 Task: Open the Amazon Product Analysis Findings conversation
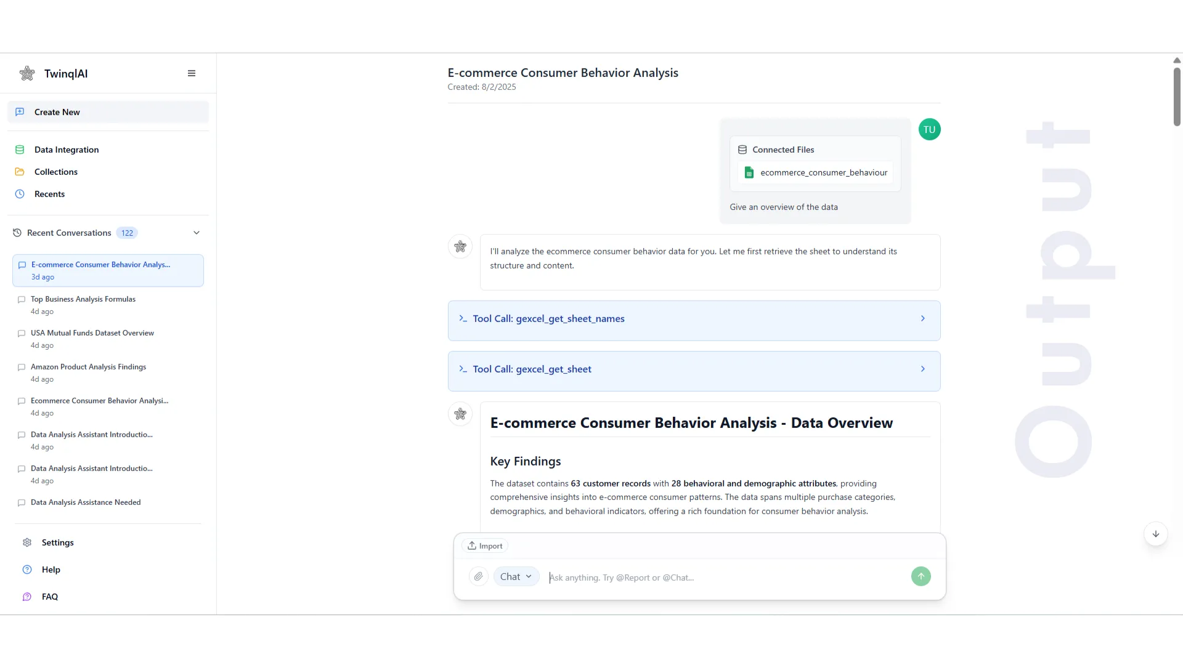(x=88, y=366)
